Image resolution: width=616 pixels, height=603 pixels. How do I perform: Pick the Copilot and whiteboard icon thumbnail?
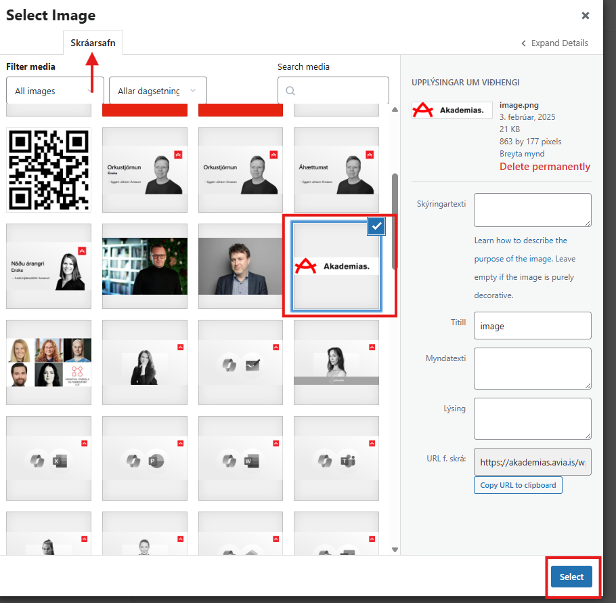(x=241, y=364)
